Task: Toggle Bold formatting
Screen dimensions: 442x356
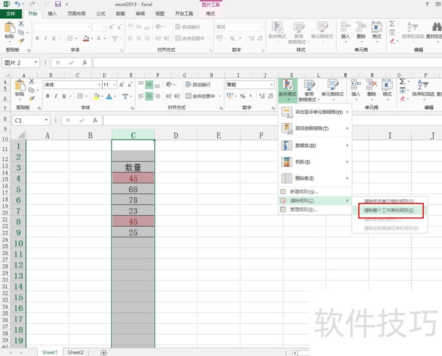Action: pos(48,96)
